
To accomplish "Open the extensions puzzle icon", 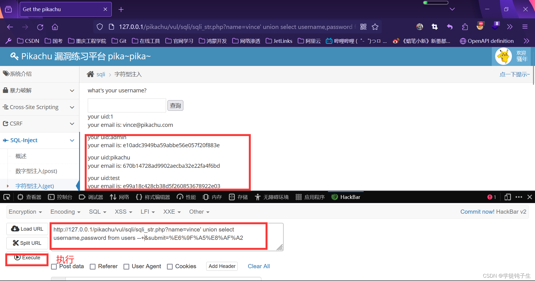I will point(465,27).
